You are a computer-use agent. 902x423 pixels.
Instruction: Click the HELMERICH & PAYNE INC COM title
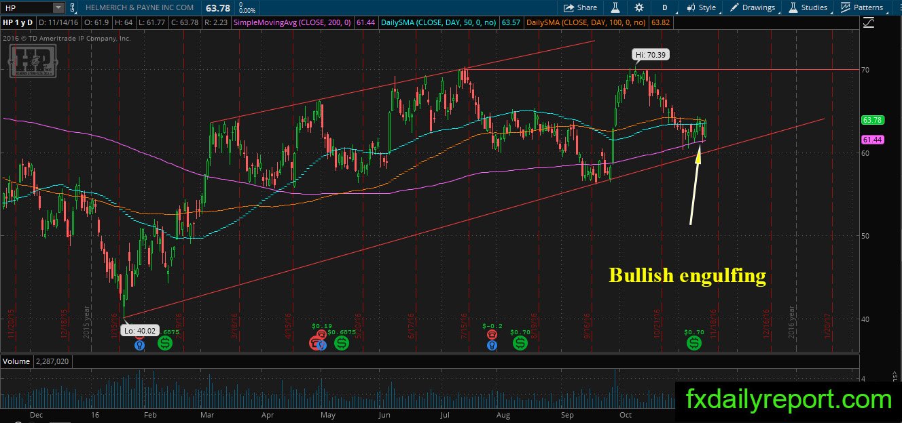click(x=141, y=7)
